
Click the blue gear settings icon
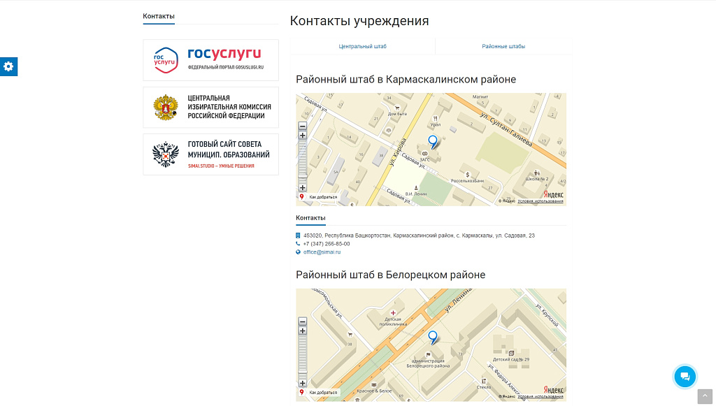tap(8, 66)
